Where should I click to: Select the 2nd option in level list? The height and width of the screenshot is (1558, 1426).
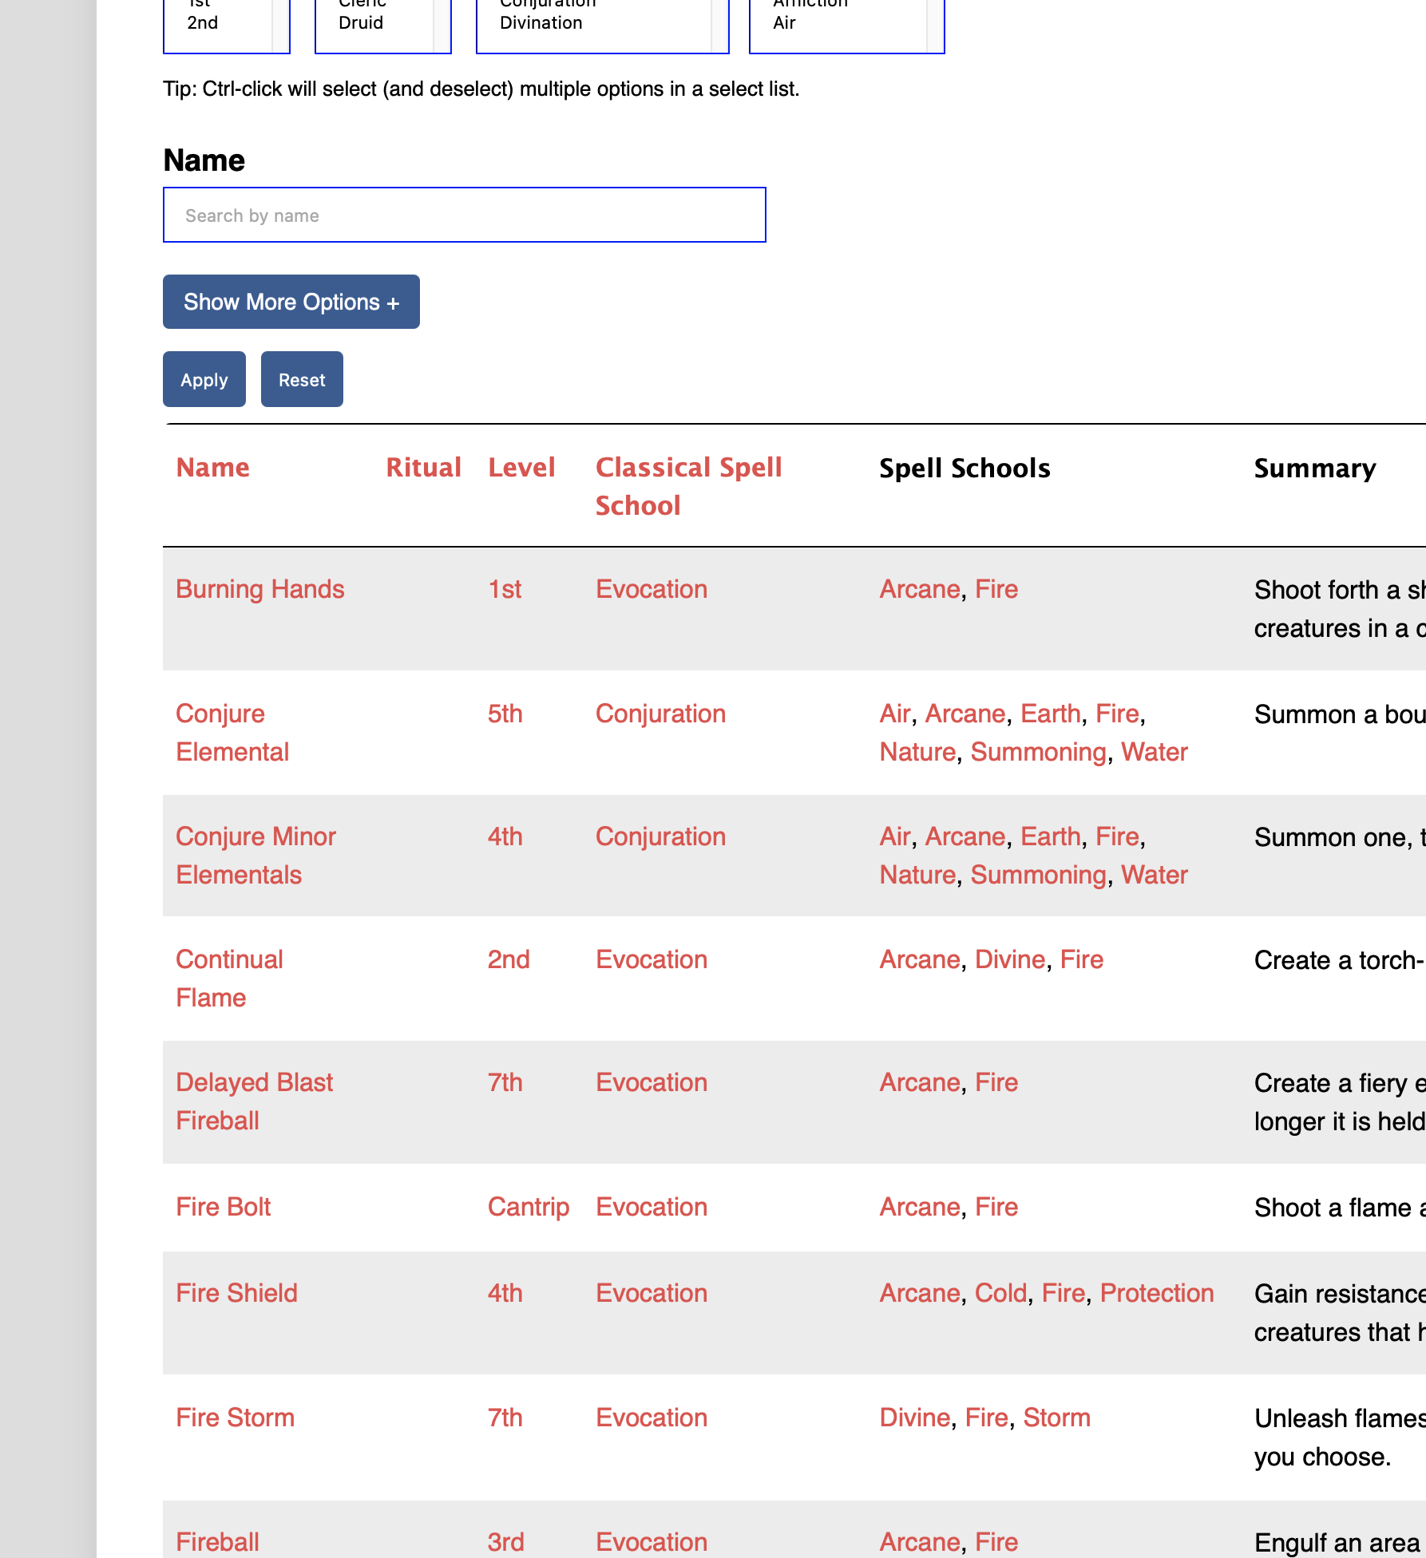(x=203, y=22)
